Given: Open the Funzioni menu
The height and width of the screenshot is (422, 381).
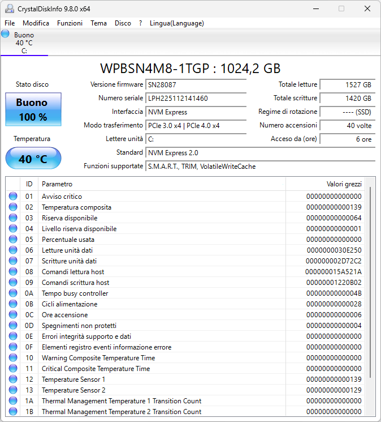Looking at the screenshot, I should click(x=70, y=23).
